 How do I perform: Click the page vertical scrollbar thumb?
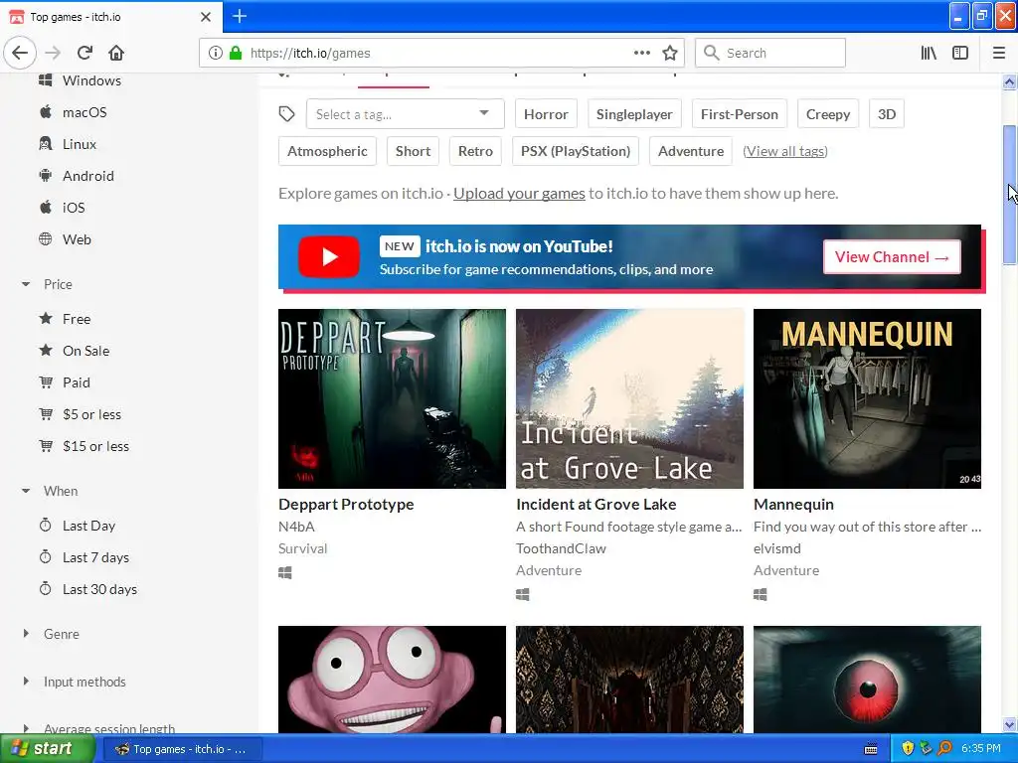1009,195
